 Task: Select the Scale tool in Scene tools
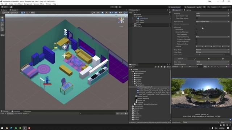coord(2,25)
